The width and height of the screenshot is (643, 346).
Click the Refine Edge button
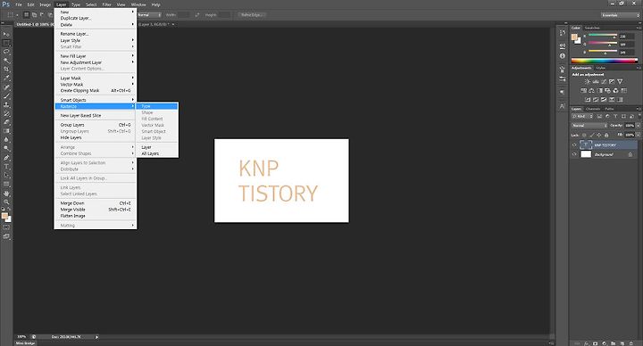(252, 15)
